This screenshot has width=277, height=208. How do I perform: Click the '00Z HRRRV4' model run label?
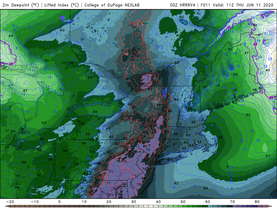(x=182, y=5)
